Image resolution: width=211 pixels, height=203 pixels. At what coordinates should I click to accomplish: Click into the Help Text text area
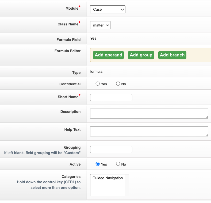click(x=149, y=131)
